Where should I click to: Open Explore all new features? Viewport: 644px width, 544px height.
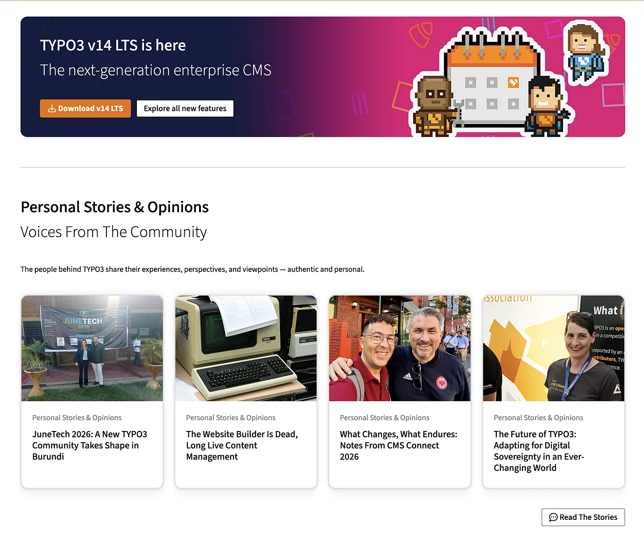coord(185,109)
